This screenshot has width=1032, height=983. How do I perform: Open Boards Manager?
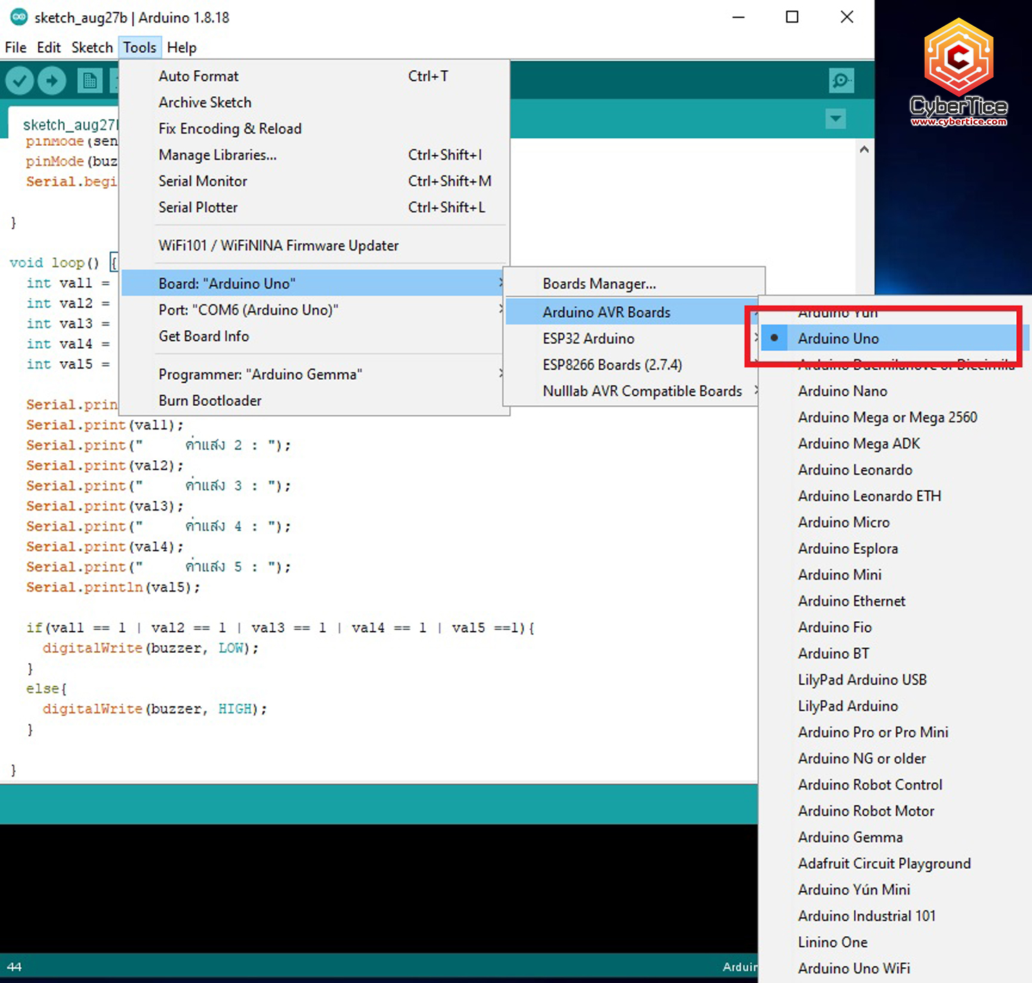(x=599, y=283)
